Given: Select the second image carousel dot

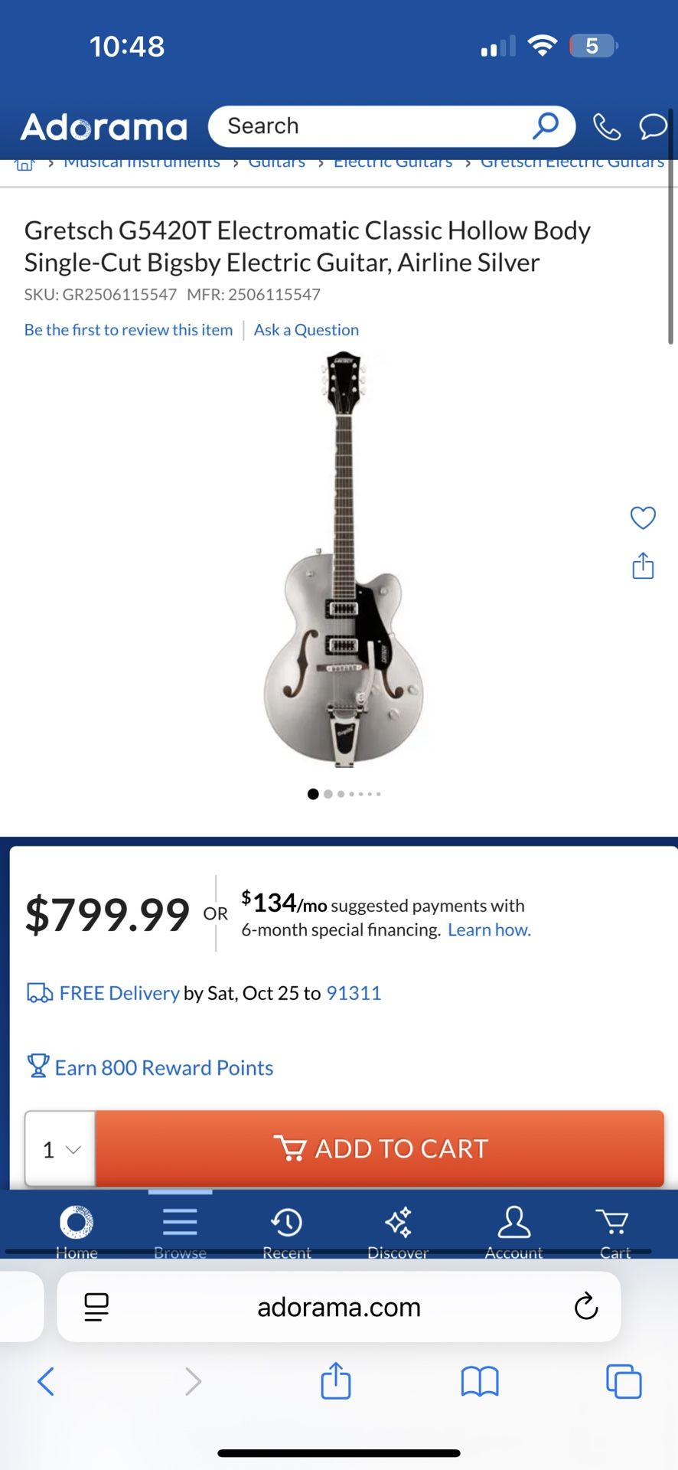Looking at the screenshot, I should [x=328, y=794].
